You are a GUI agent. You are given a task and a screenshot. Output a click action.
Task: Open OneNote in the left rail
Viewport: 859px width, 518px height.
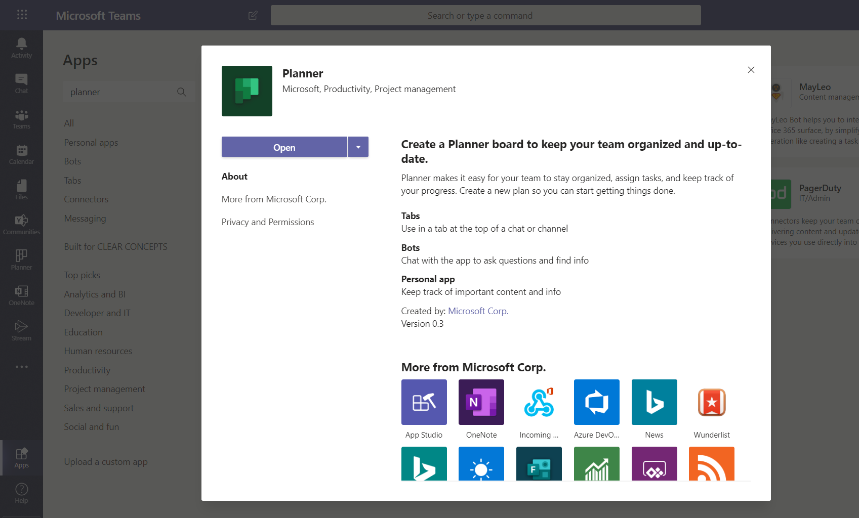click(21, 295)
